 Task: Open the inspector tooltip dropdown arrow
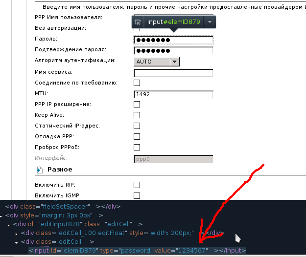click(x=210, y=22)
